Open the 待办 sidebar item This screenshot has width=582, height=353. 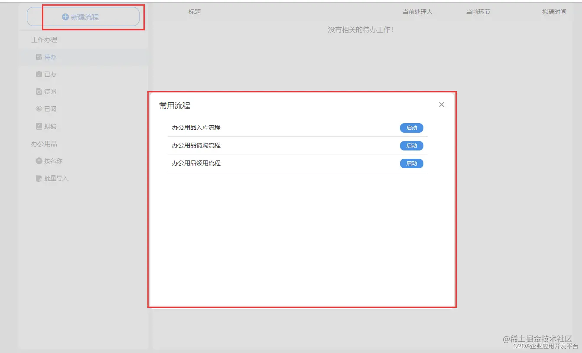[83, 57]
